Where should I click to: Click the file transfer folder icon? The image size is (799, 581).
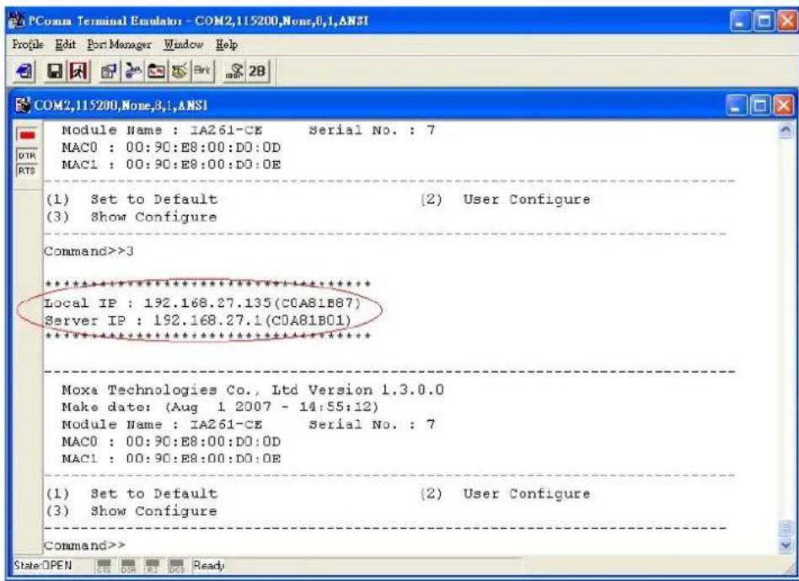coord(155,71)
